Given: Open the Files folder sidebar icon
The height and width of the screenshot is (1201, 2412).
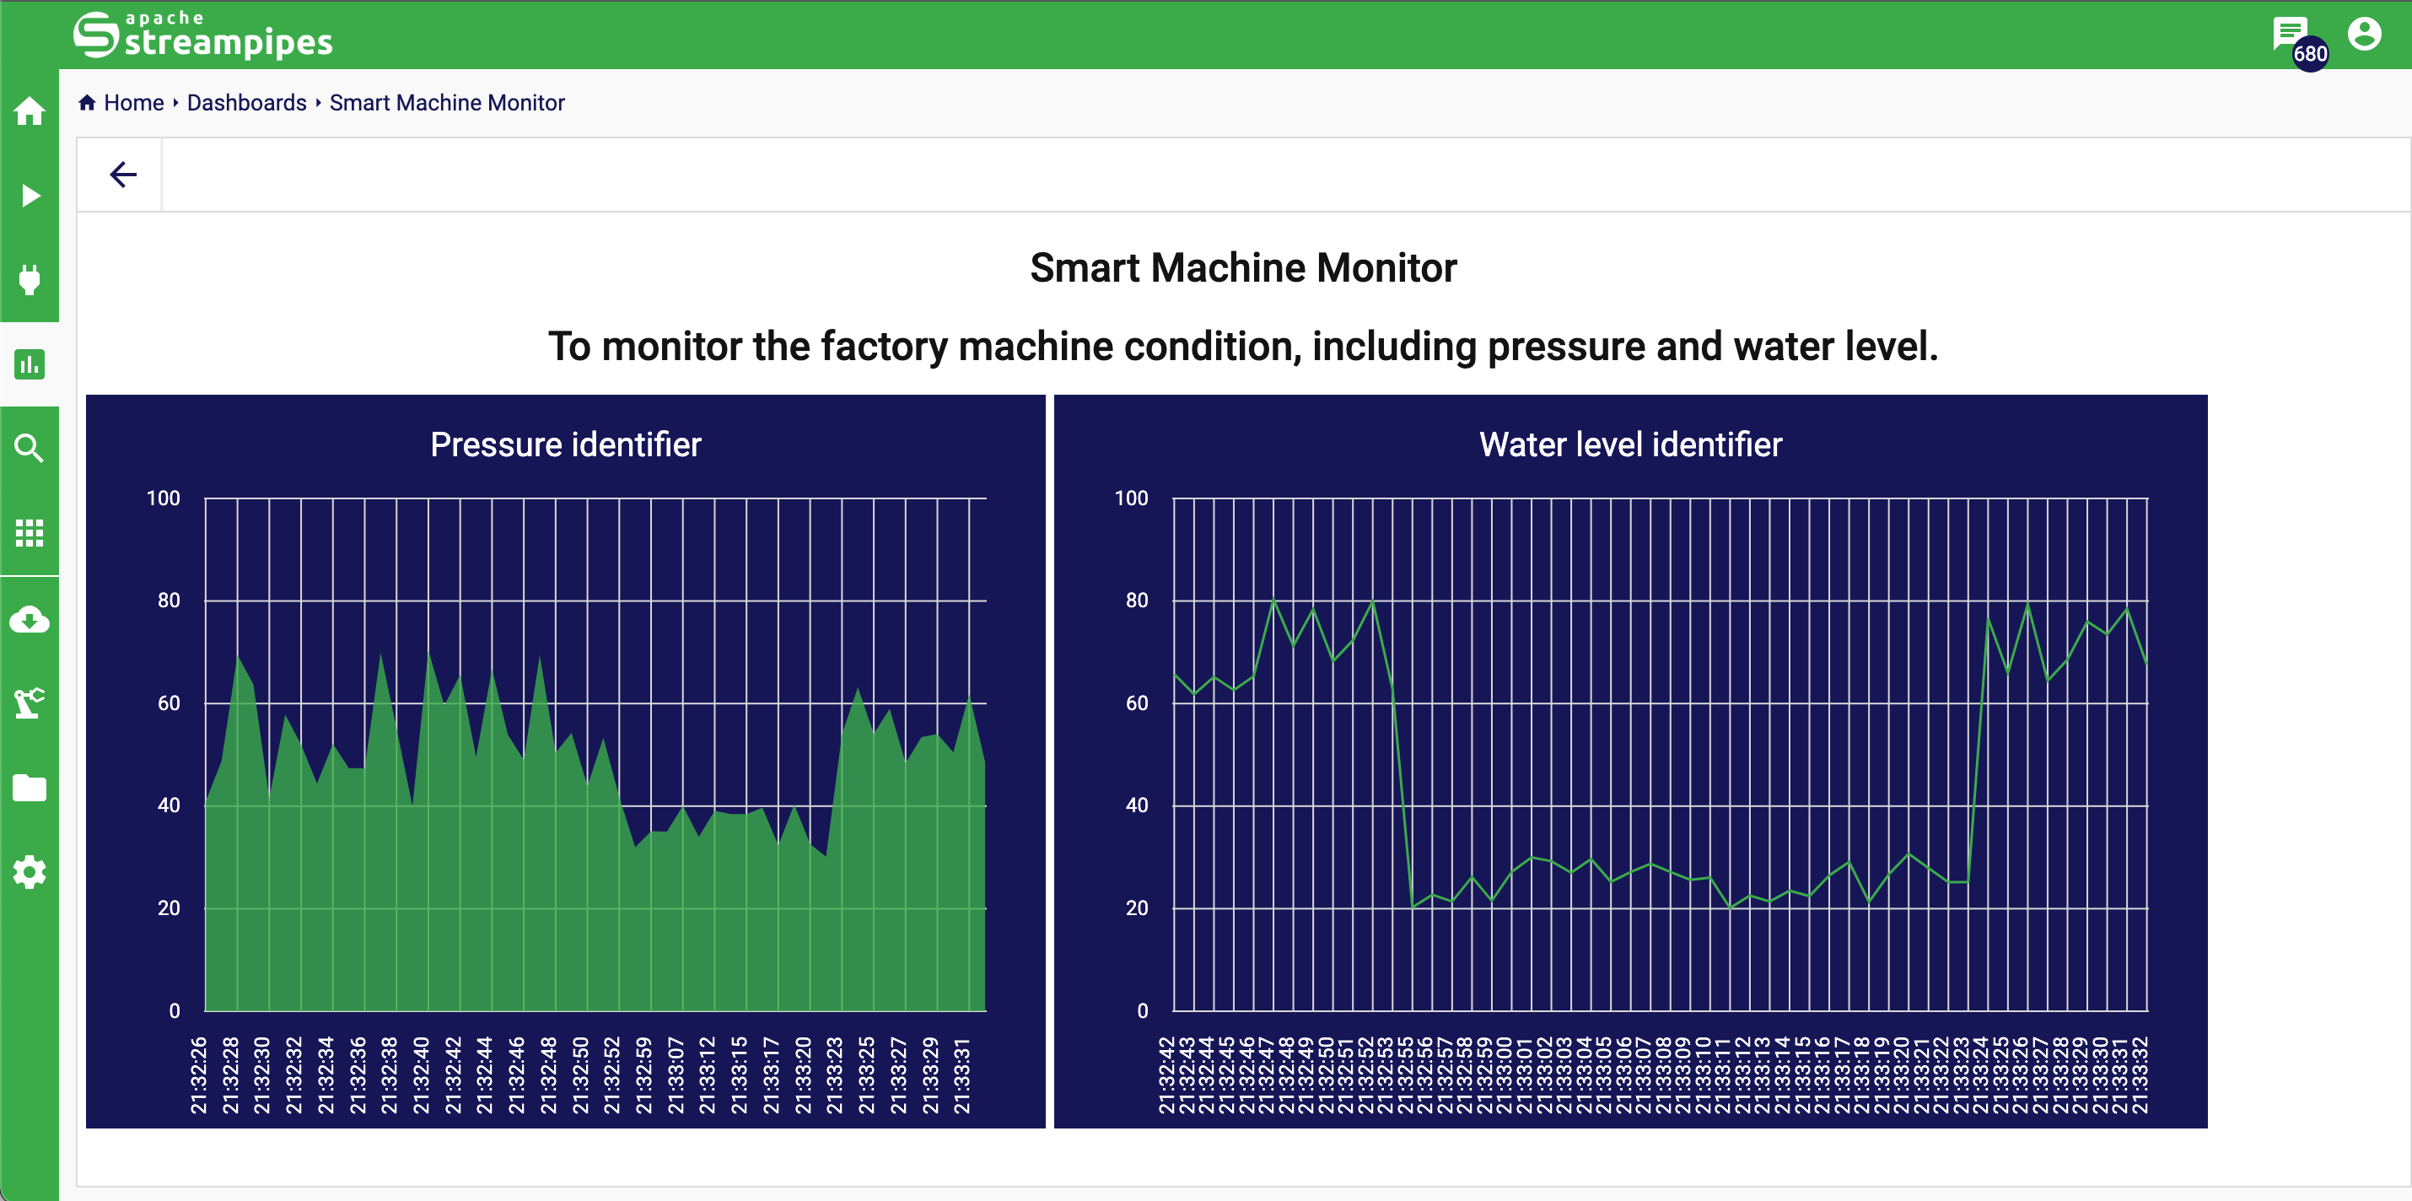Looking at the screenshot, I should (x=29, y=787).
